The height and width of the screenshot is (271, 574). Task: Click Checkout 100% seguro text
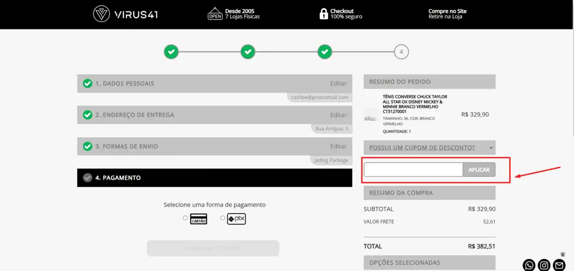pyautogui.click(x=346, y=14)
